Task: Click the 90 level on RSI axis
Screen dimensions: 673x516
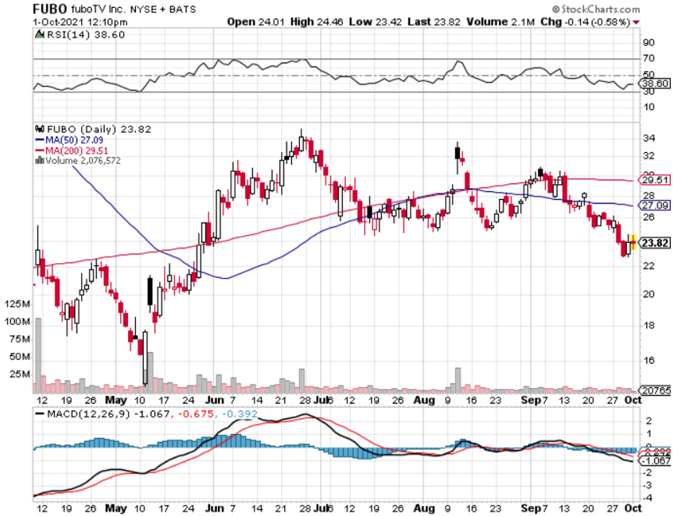Action: pyautogui.click(x=649, y=42)
